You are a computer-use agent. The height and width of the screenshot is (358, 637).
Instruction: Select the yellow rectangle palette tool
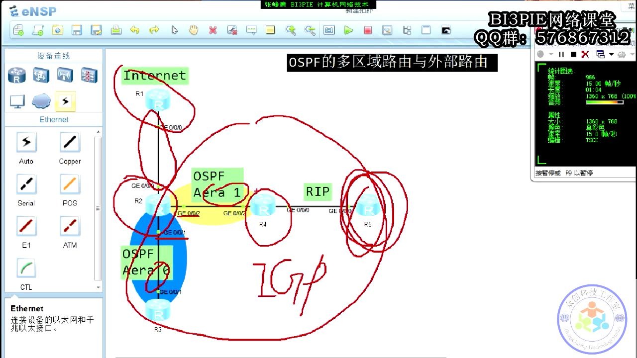[x=270, y=30]
